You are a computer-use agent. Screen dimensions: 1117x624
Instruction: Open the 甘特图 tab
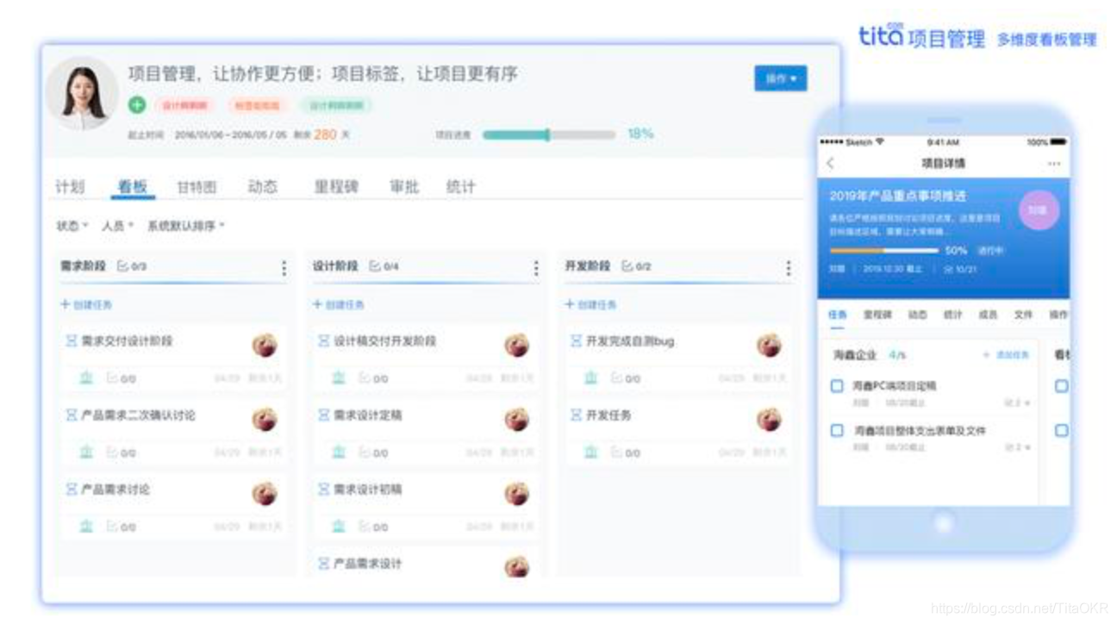coord(197,186)
